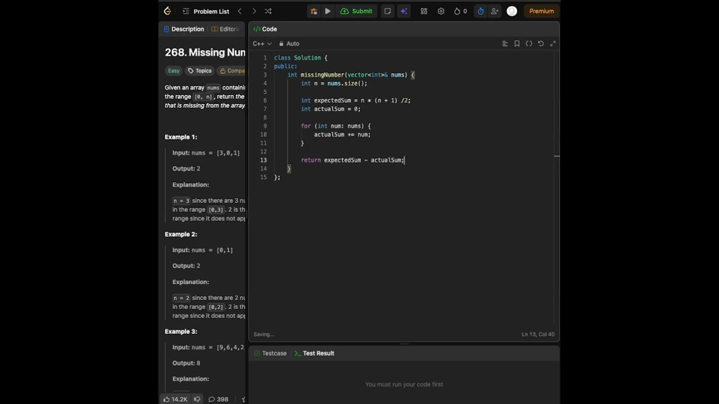Click the curly braces snippet icon
This screenshot has height=404, width=719.
click(x=529, y=44)
